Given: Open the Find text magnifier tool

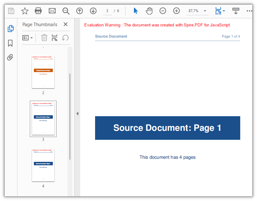Looking at the screenshot, I should (66, 11).
